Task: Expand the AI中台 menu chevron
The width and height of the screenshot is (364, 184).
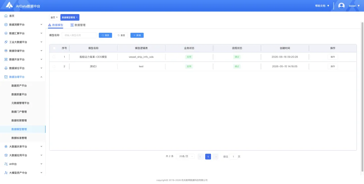Action: point(41,164)
